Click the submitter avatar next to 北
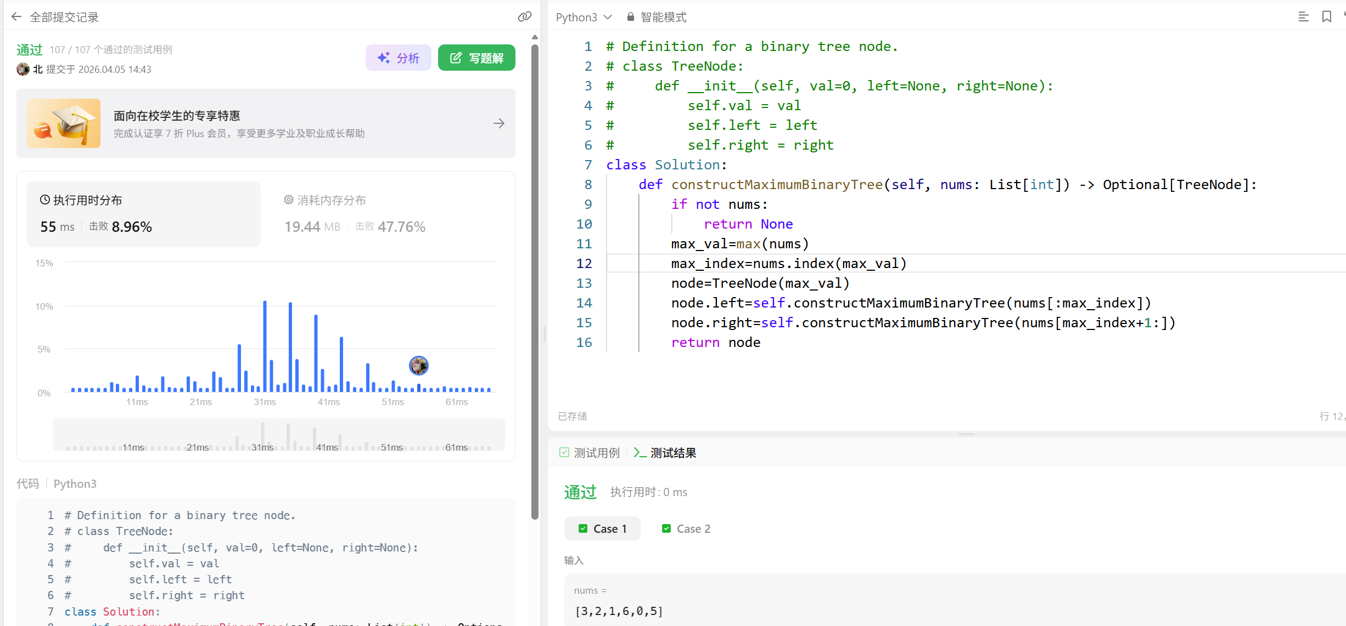The width and height of the screenshot is (1346, 626). [23, 69]
